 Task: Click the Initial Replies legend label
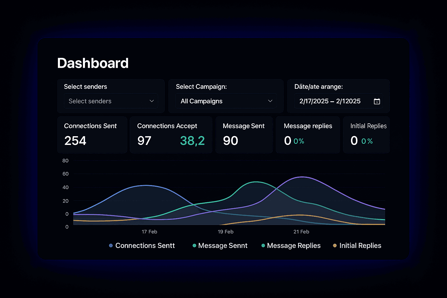(360, 246)
